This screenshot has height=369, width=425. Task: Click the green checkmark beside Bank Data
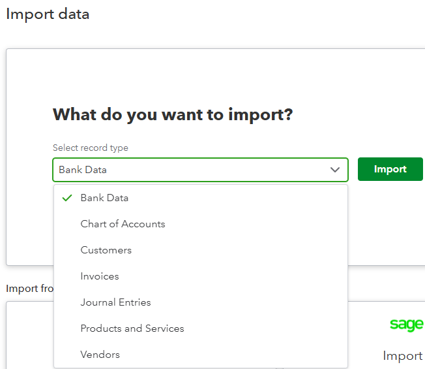[66, 198]
